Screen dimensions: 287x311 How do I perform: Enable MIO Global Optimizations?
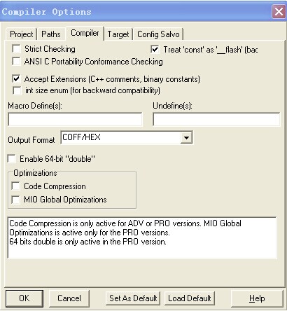point(15,200)
